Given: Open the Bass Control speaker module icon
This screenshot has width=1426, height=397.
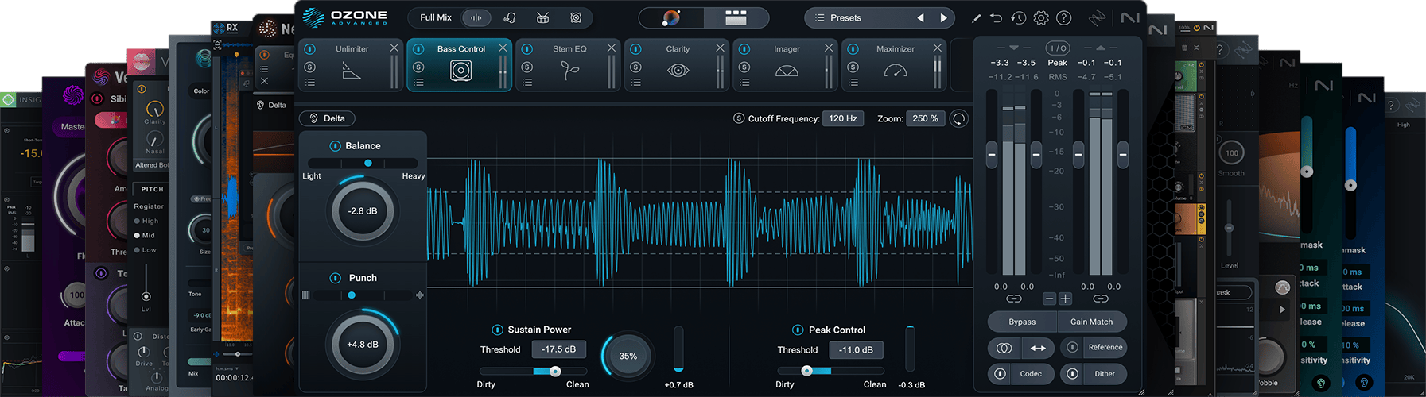Looking at the screenshot, I should 460,71.
